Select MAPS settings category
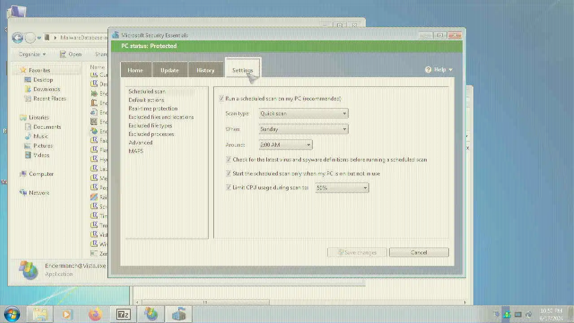574x323 pixels. [136, 151]
